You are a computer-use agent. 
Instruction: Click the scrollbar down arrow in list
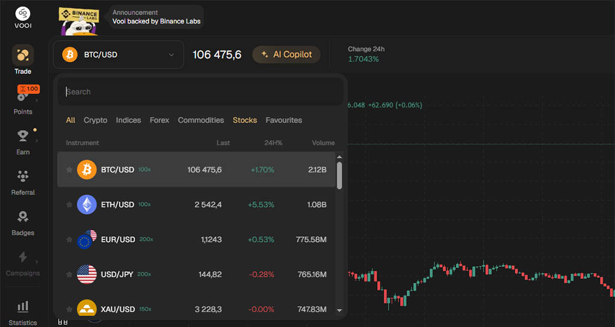coord(339,311)
